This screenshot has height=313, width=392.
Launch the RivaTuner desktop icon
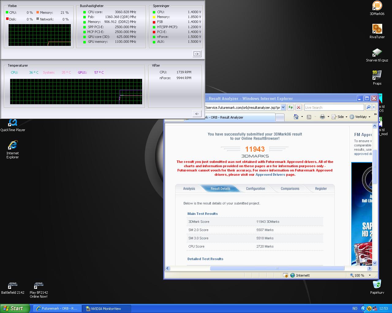coord(377,31)
